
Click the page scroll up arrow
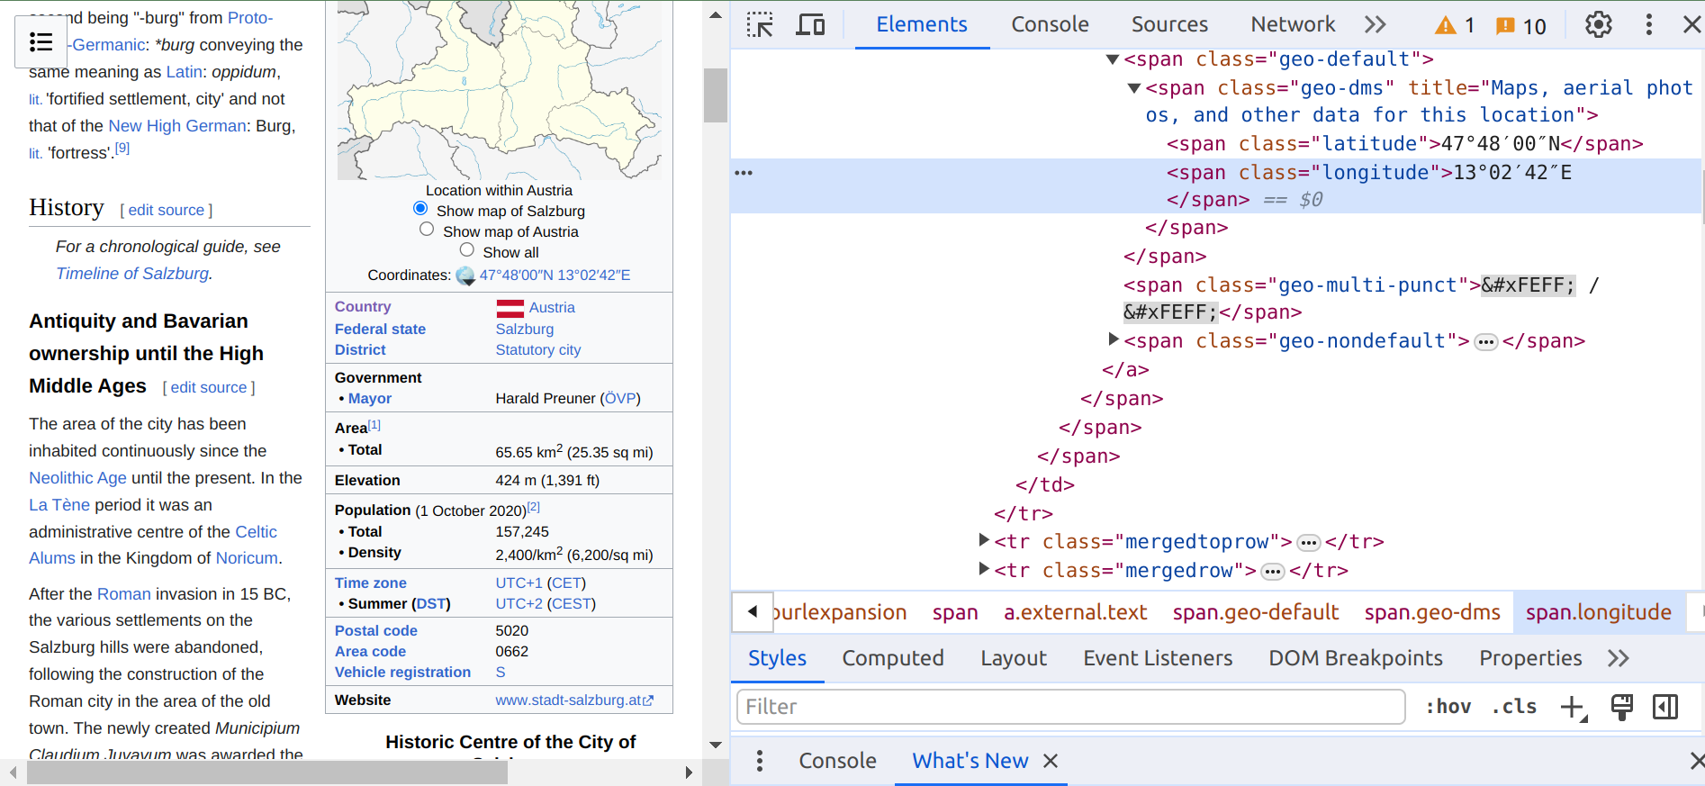click(x=716, y=14)
